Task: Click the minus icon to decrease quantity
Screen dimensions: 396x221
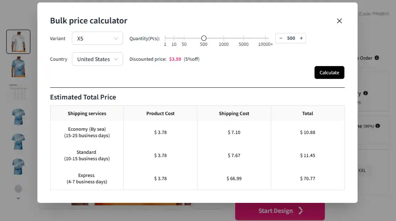Action: click(x=281, y=38)
